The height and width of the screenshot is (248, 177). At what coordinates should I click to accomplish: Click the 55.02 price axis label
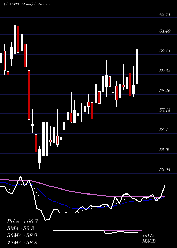point(165,150)
